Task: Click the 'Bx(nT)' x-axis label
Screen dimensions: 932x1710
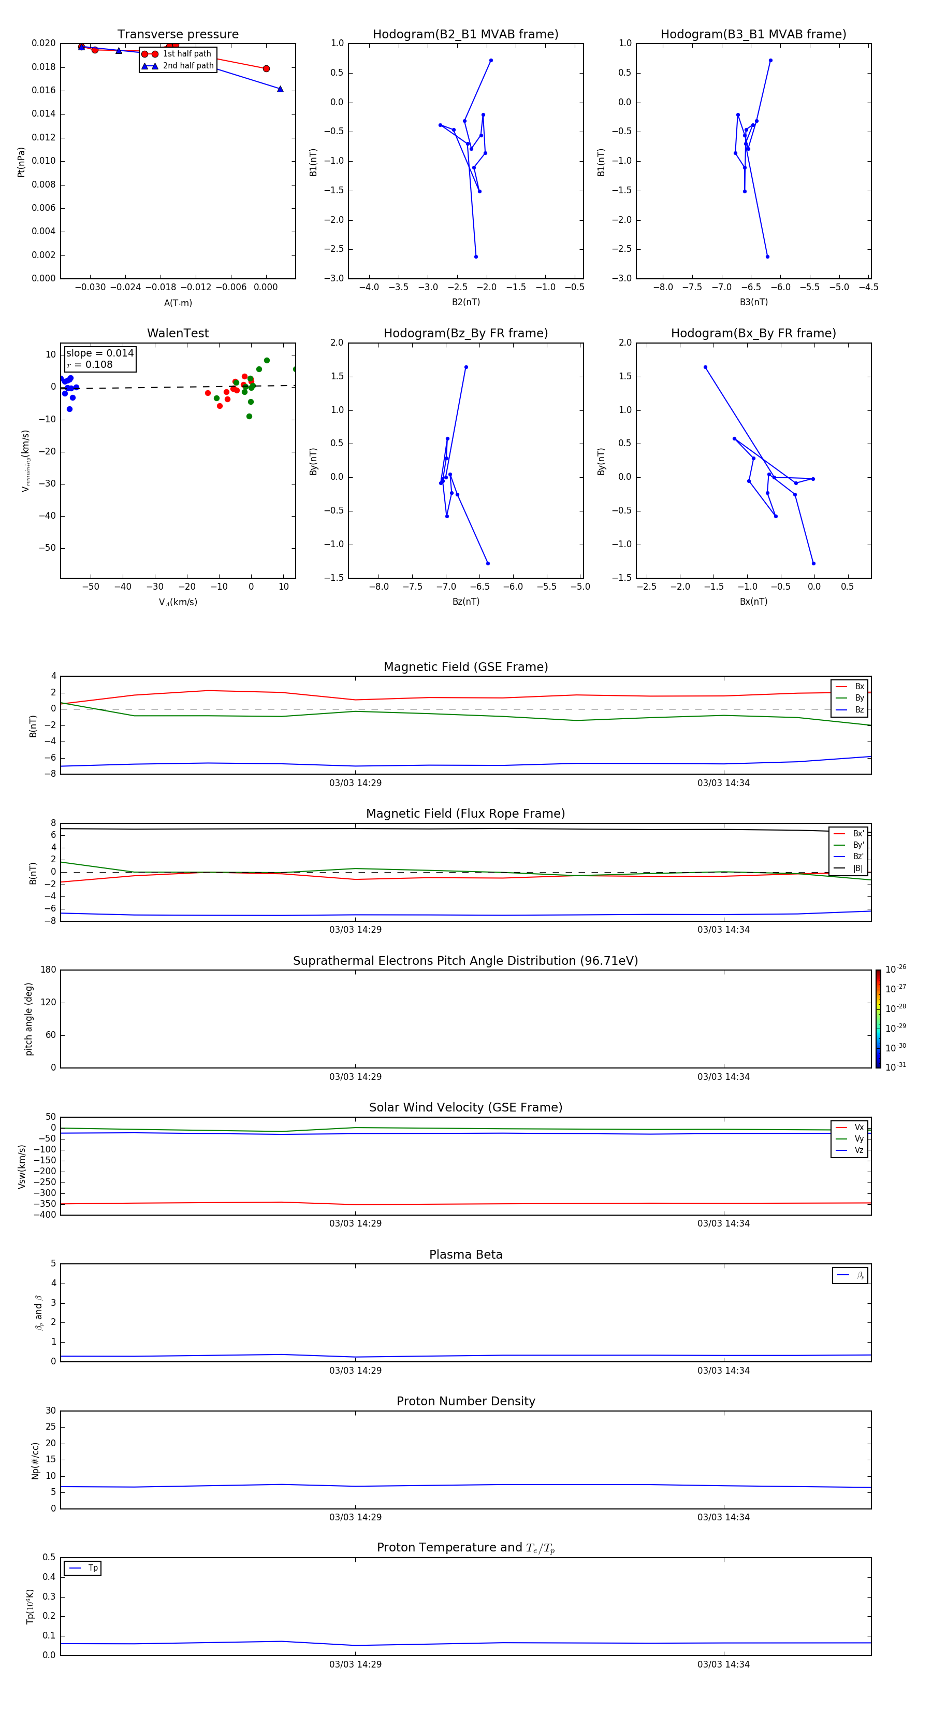Action: coord(753,602)
